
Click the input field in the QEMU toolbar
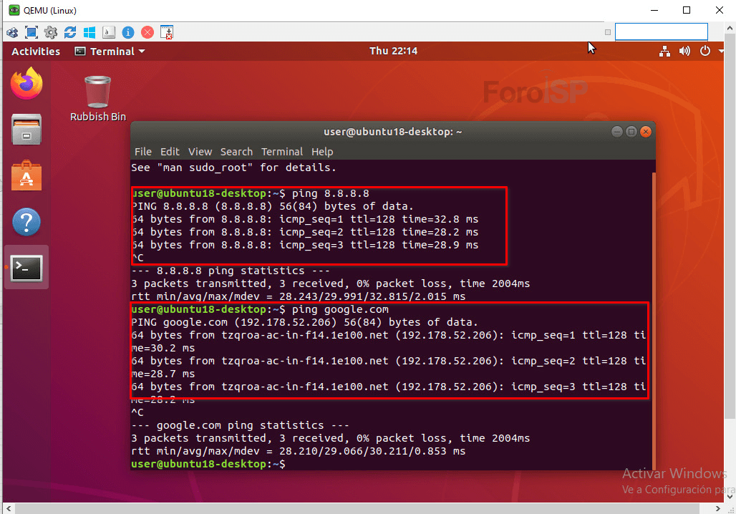tap(661, 31)
